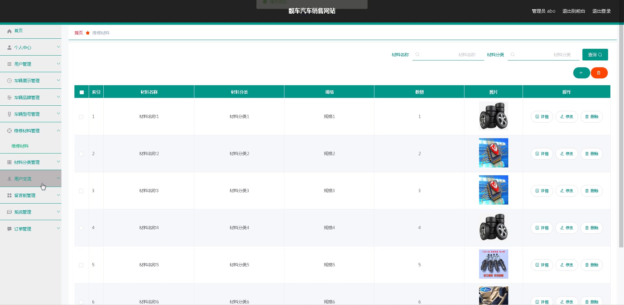This screenshot has height=305, width=624.
Task: Click 删除 for 材料名称3 row
Action: pos(591,191)
